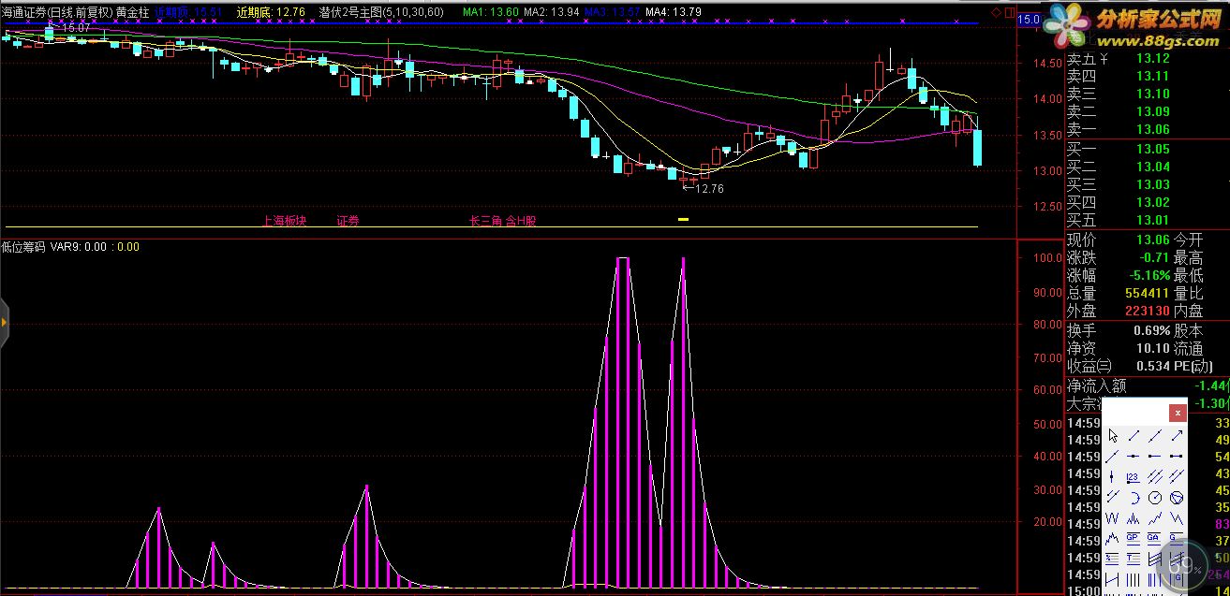Select the 长三角 sector label
Screen dimensions: 1230x596
click(x=485, y=222)
